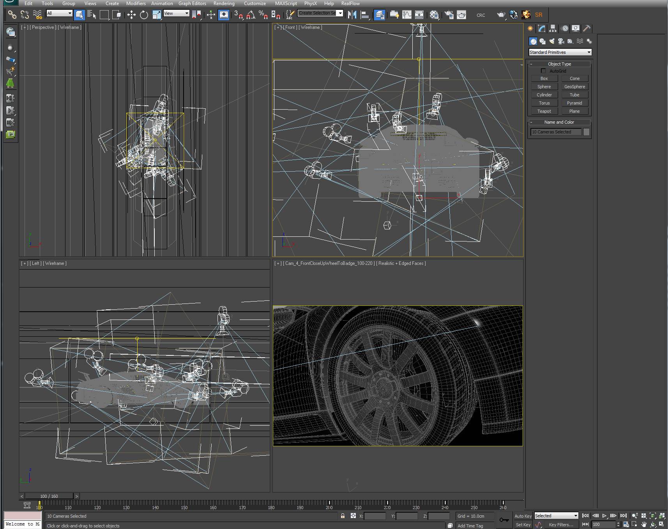The image size is (668, 529).
Task: Activate the Select and Rotate tool
Action: (x=144, y=15)
